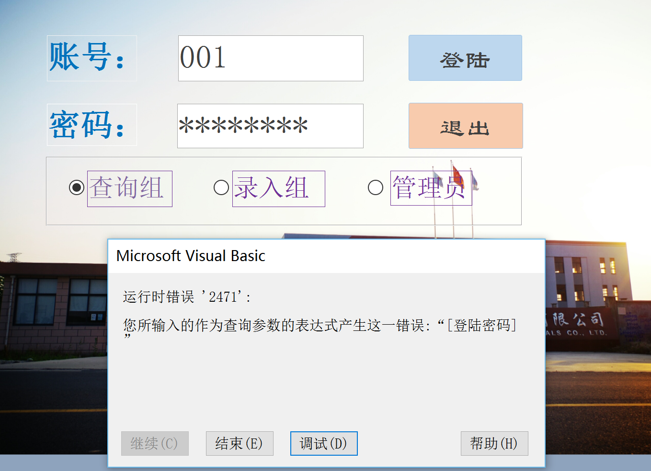651x471 pixels.
Task: Open the debugger via 调试(D) button
Action: pos(324,443)
